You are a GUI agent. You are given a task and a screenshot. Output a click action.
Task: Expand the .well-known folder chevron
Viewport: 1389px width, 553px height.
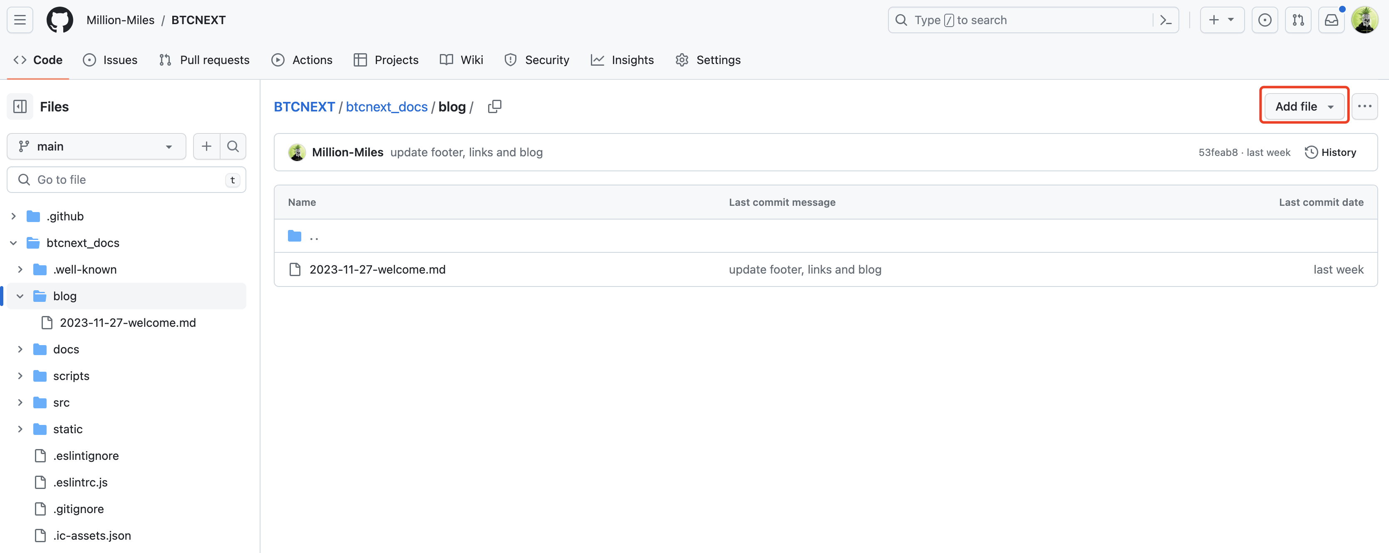click(x=20, y=269)
